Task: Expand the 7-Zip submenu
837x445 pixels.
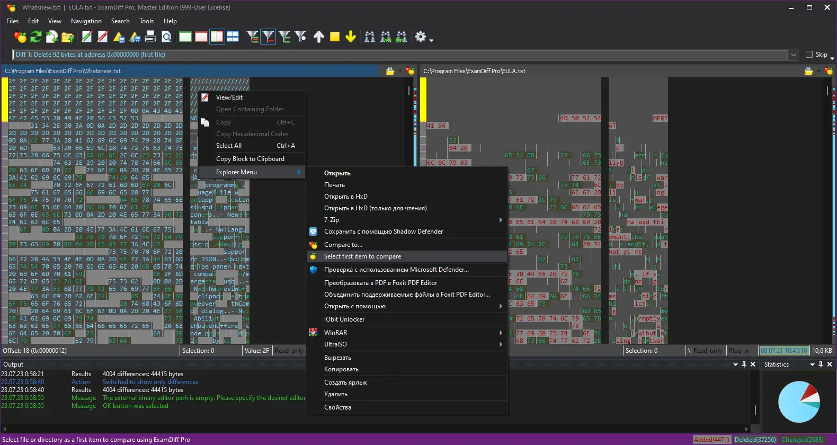Action: pyautogui.click(x=407, y=220)
